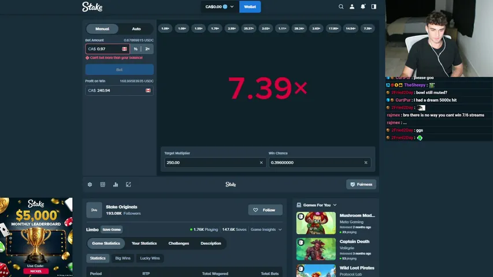Viewport: 493px width, 277px height.
Task: Click username TheSheepy in chat
Action: (415, 85)
